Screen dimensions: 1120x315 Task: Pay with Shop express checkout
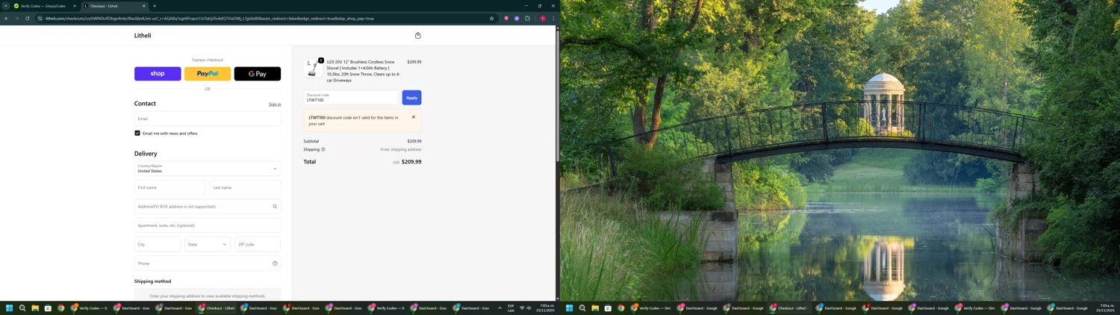pyautogui.click(x=158, y=74)
